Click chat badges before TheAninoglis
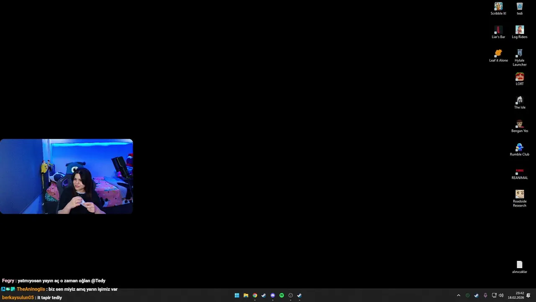536x302 pixels. click(8, 289)
